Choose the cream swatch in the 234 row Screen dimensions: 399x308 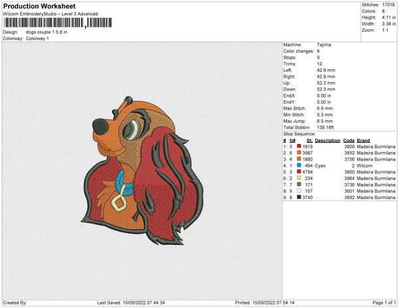click(299, 178)
